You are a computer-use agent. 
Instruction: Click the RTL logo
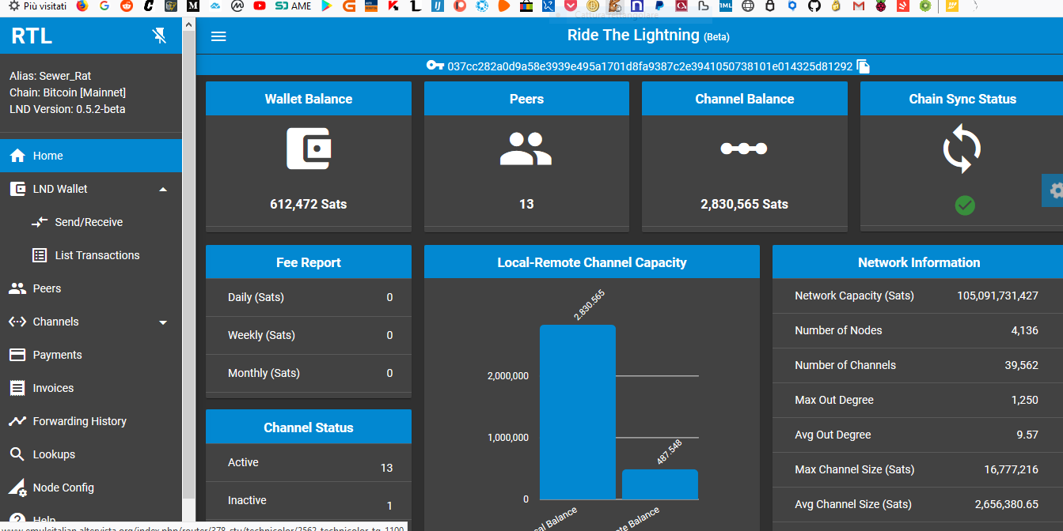31,36
